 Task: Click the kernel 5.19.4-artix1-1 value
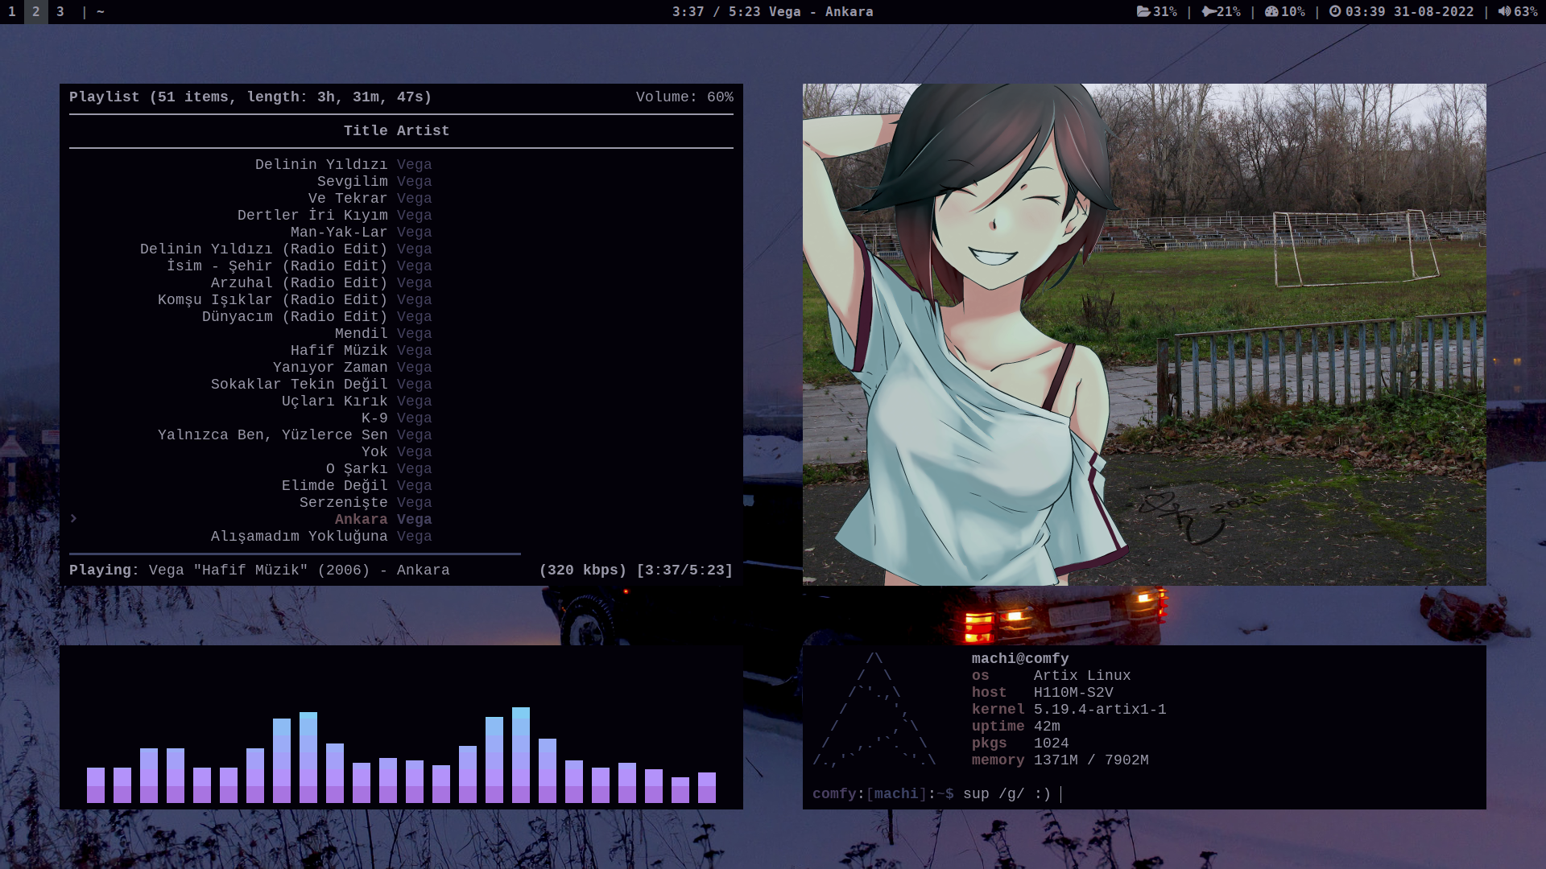click(1100, 709)
